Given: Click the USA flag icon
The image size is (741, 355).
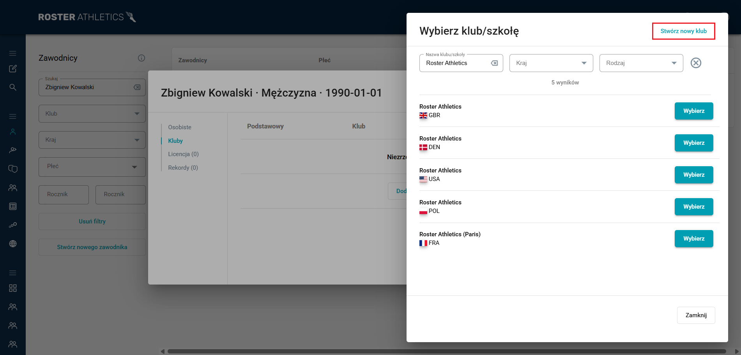Looking at the screenshot, I should point(423,179).
